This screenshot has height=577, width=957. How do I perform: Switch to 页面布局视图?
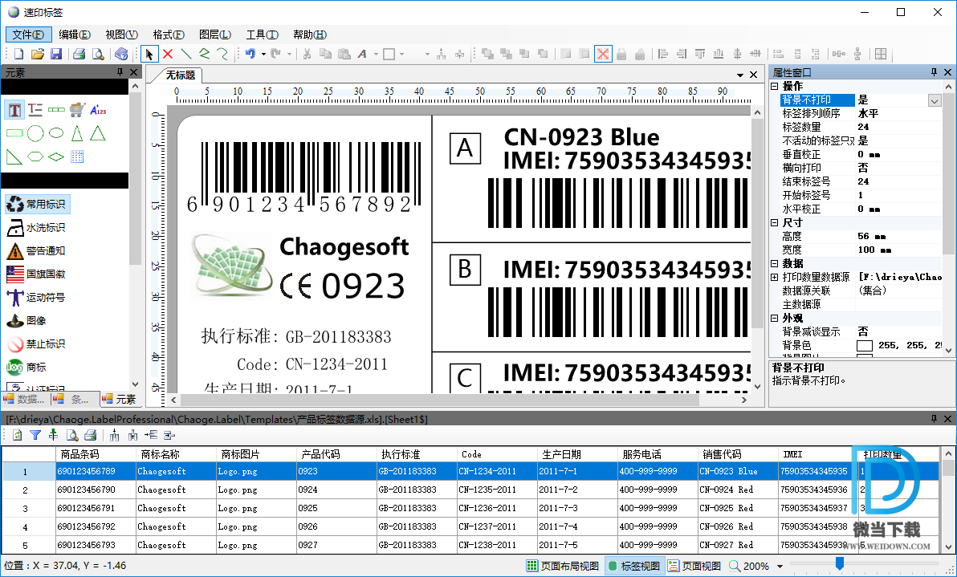pyautogui.click(x=563, y=566)
